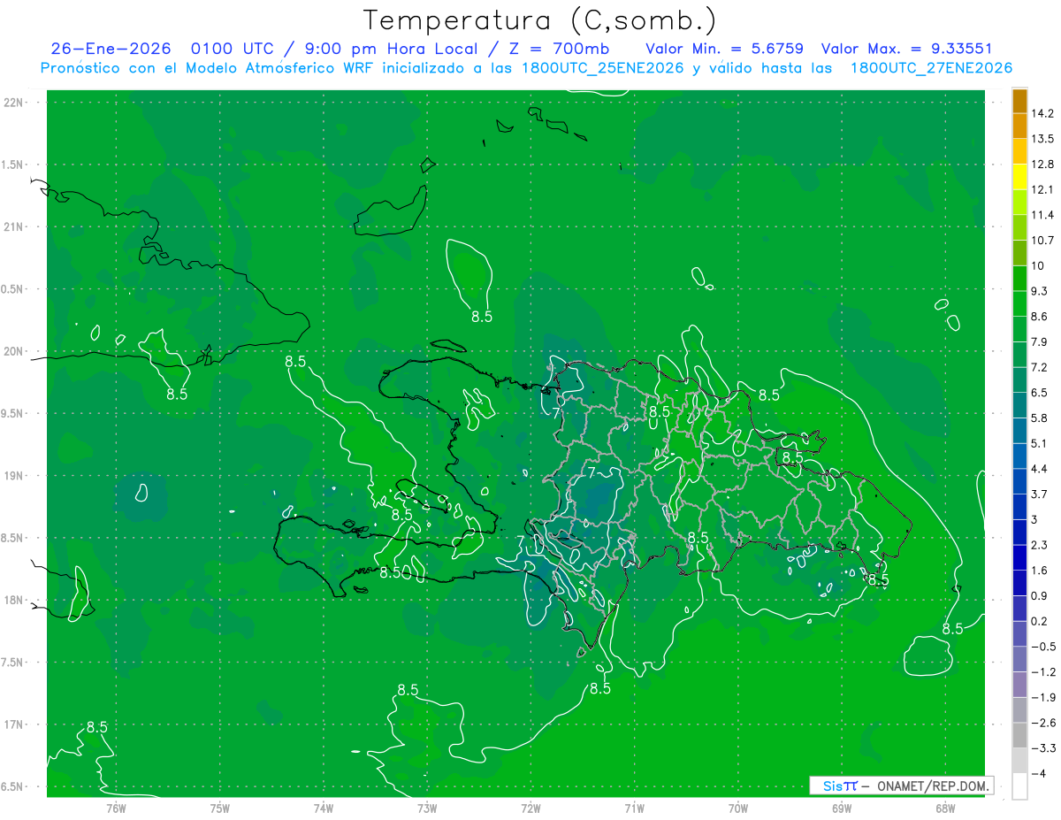Click "9:00 pm Hora Local" in the header
The image size is (1061, 820).
pyautogui.click(x=390, y=49)
